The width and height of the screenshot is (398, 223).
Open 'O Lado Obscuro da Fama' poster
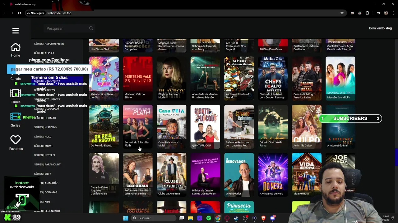273,127
